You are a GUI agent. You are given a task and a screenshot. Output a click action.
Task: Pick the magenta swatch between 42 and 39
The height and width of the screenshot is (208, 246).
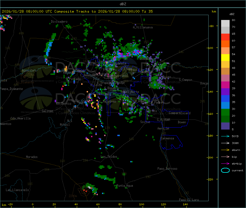pos(225,85)
